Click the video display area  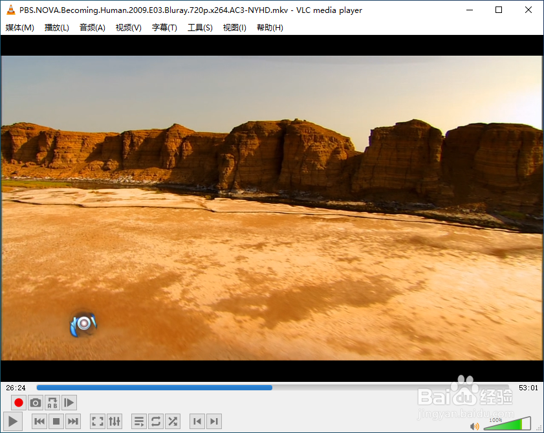click(272, 208)
